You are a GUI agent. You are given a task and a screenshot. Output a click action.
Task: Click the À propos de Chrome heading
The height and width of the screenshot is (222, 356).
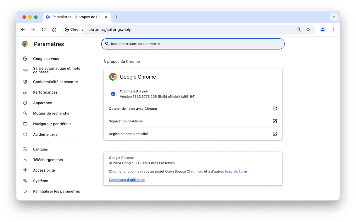click(121, 62)
